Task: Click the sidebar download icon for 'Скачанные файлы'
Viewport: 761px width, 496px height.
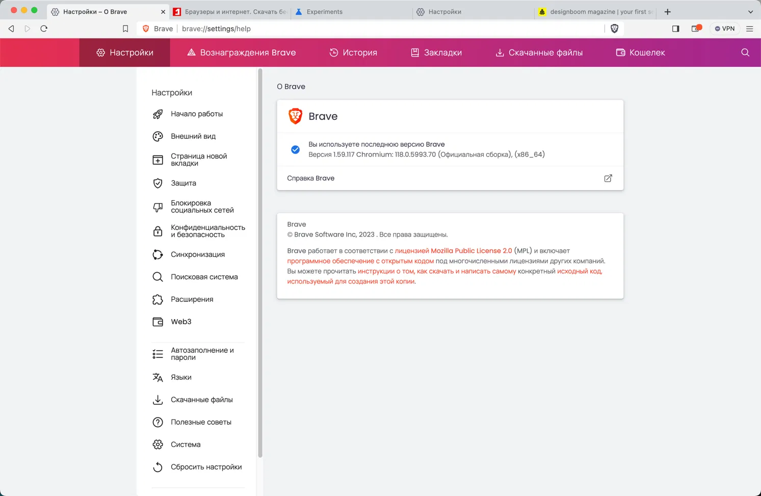Action: point(158,400)
